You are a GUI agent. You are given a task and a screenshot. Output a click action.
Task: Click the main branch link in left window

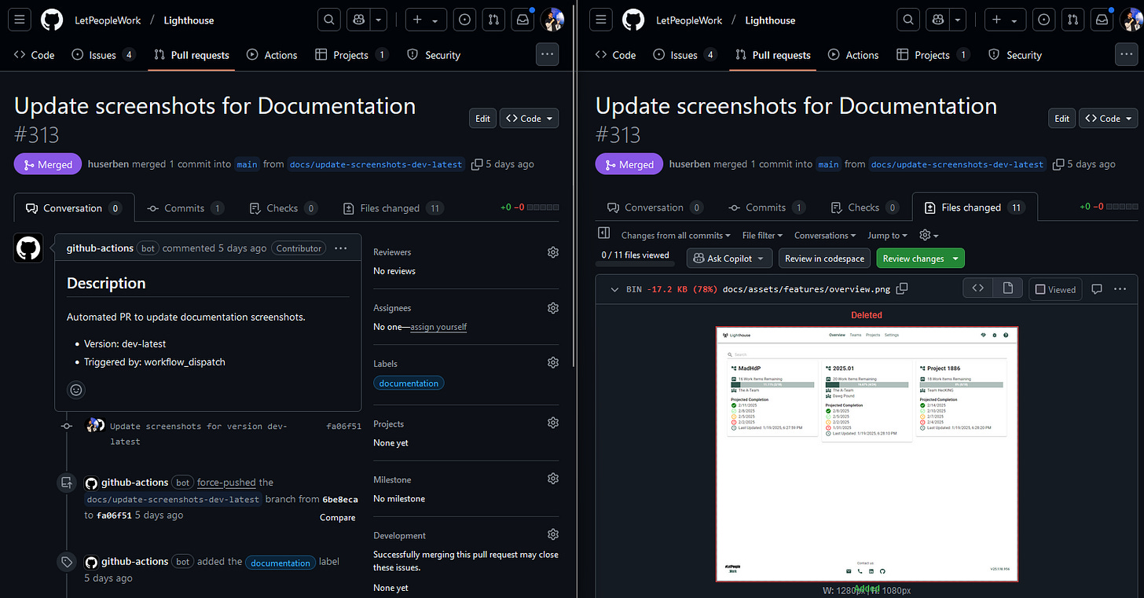click(247, 164)
